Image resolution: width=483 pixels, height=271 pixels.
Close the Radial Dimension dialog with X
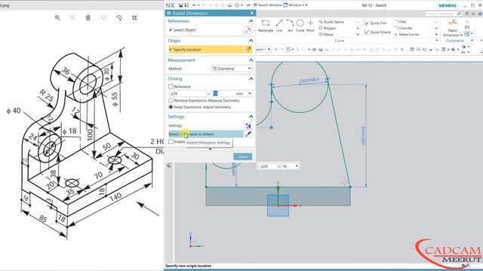tap(251, 13)
